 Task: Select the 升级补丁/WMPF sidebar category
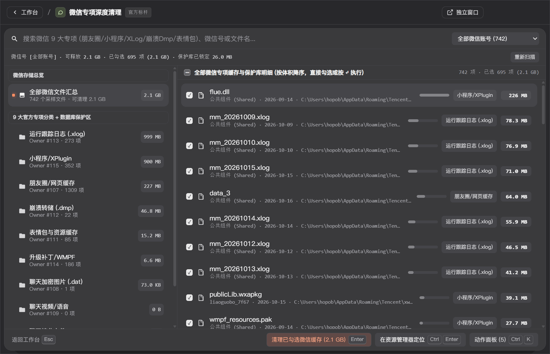click(x=88, y=260)
